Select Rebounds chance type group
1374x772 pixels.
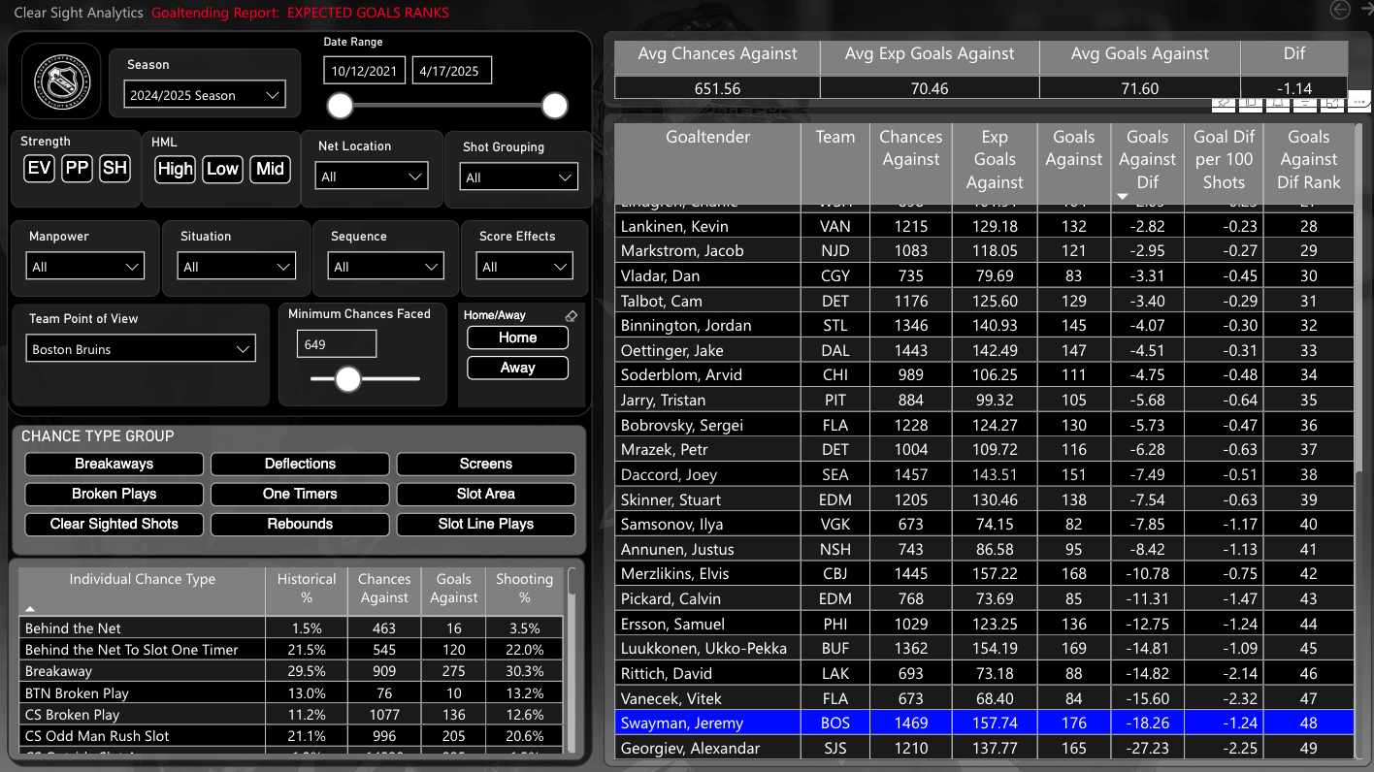300,524
